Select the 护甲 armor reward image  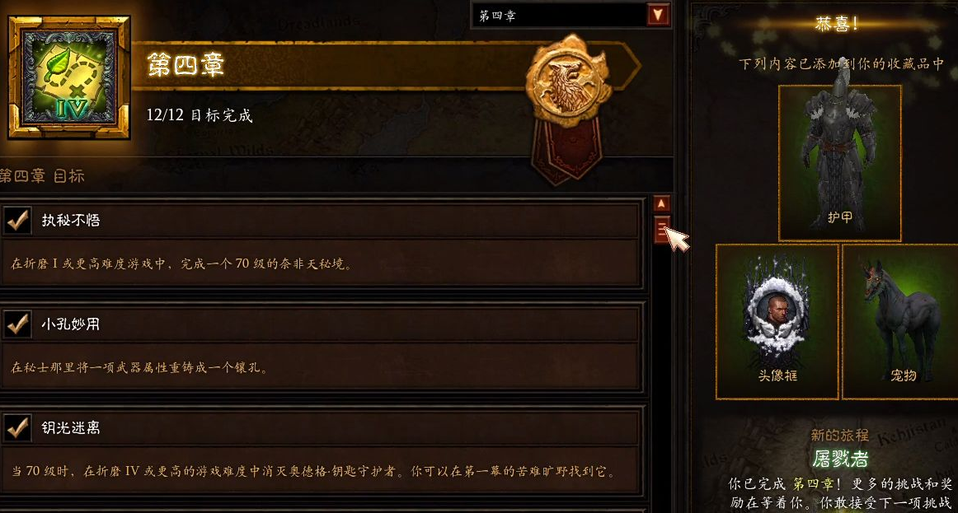(839, 163)
